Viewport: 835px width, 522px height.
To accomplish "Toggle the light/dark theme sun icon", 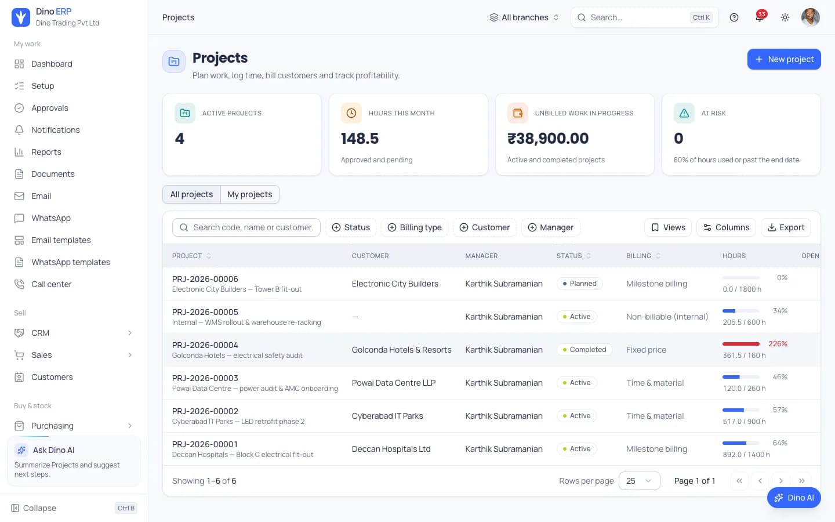I will click(x=785, y=17).
